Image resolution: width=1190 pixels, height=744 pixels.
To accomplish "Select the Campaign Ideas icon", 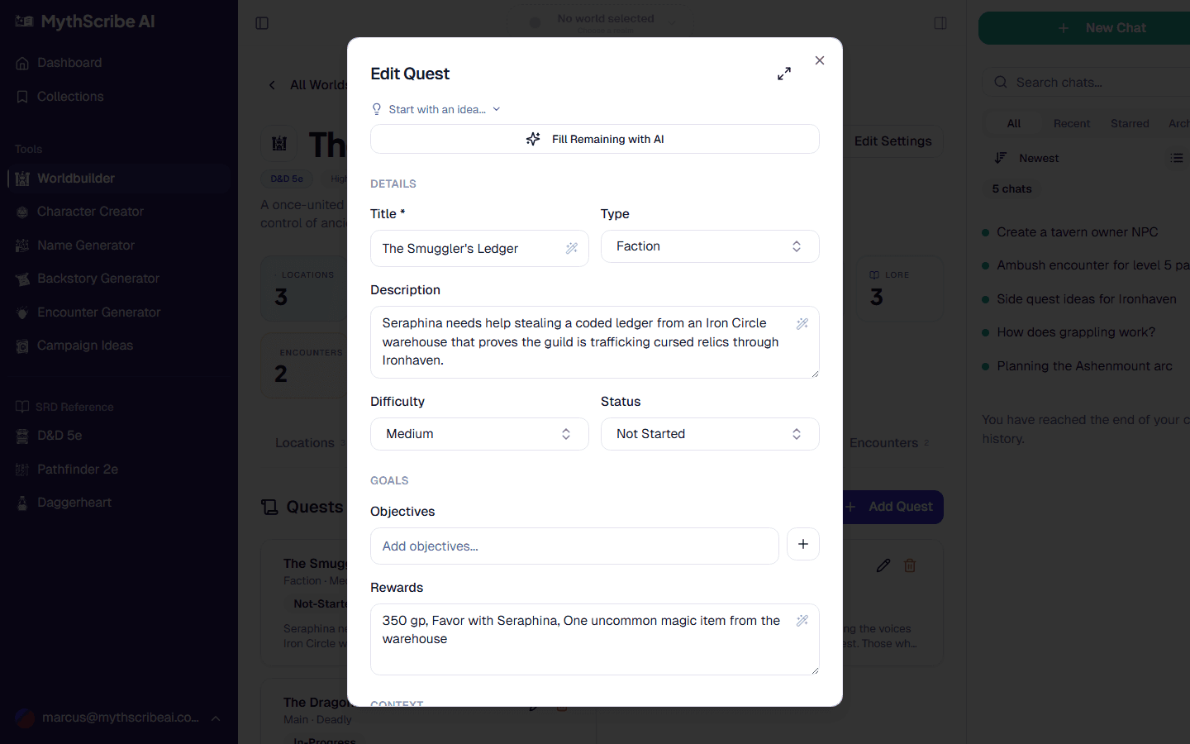I will coord(21,346).
